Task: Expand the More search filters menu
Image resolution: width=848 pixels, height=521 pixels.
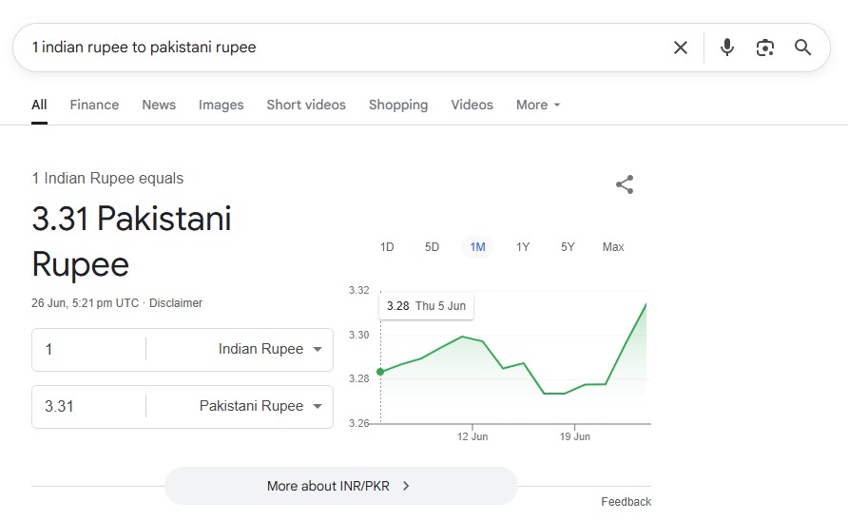Action: 538,105
